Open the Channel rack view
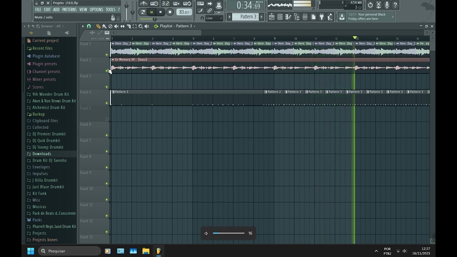Image resolution: width=457 pixels, height=257 pixels. point(280,17)
